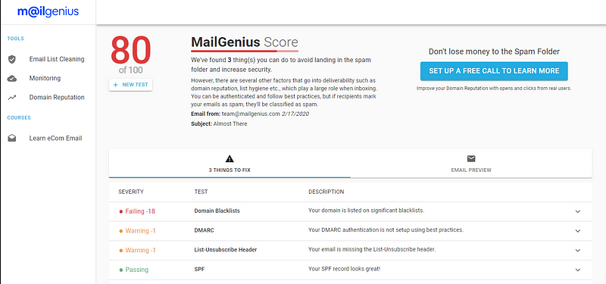Click the mailgenius logo

coord(48,11)
